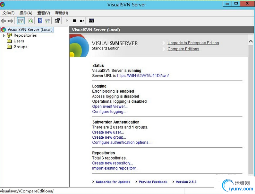Open the blue Help question-mark icon
Image resolution: width=255 pixels, height=194 pixels.
tap(40, 21)
